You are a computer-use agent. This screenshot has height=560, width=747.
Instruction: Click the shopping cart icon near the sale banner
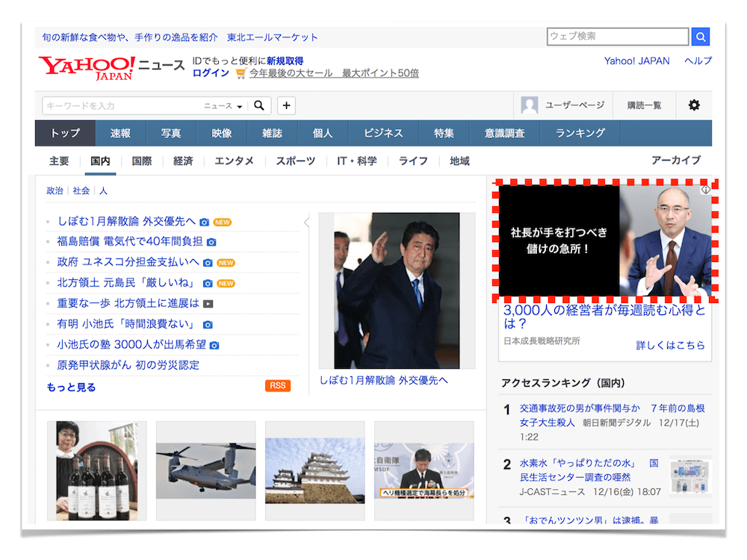[x=240, y=74]
